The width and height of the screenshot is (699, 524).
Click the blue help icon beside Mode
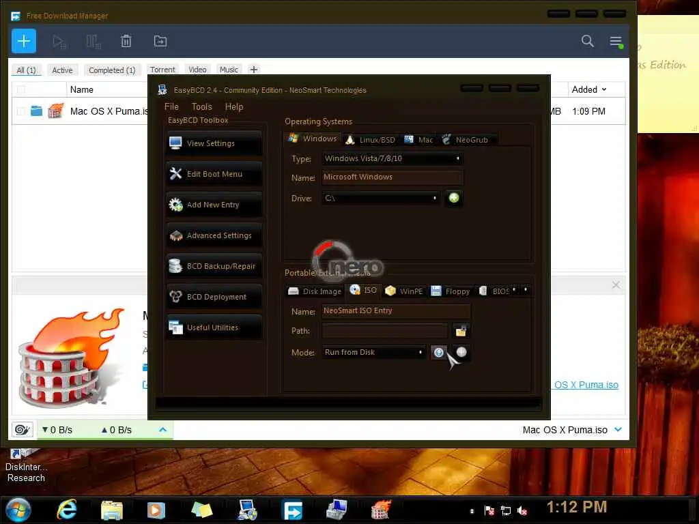pos(439,353)
